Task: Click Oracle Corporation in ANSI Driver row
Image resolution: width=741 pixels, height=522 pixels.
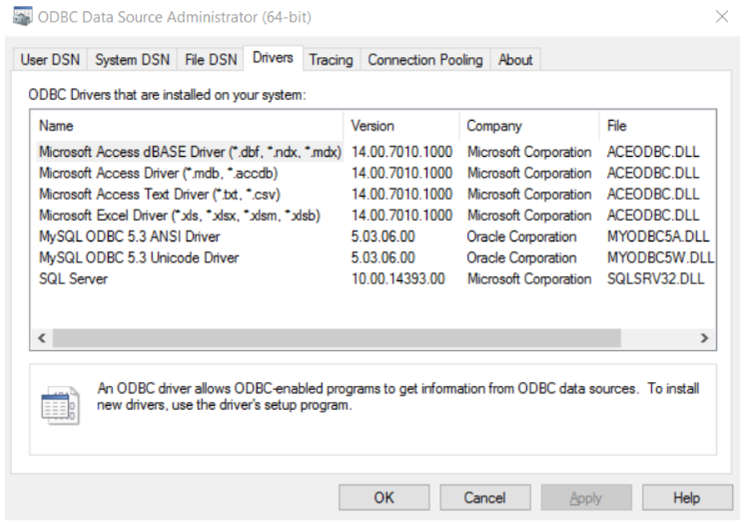Action: pyautogui.click(x=522, y=236)
